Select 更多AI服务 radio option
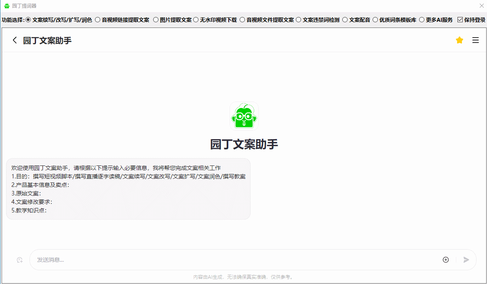 pos(422,20)
